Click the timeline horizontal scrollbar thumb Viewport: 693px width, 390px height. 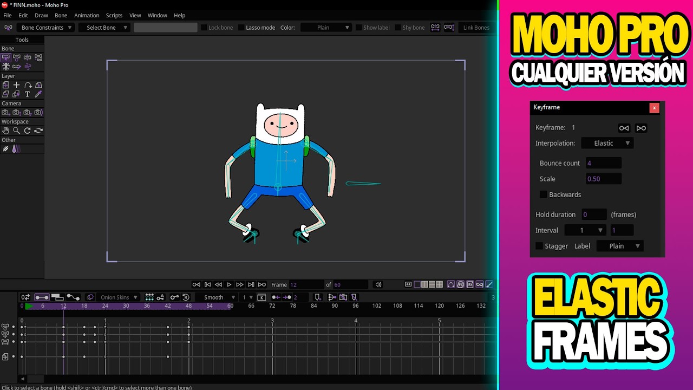[35, 379]
